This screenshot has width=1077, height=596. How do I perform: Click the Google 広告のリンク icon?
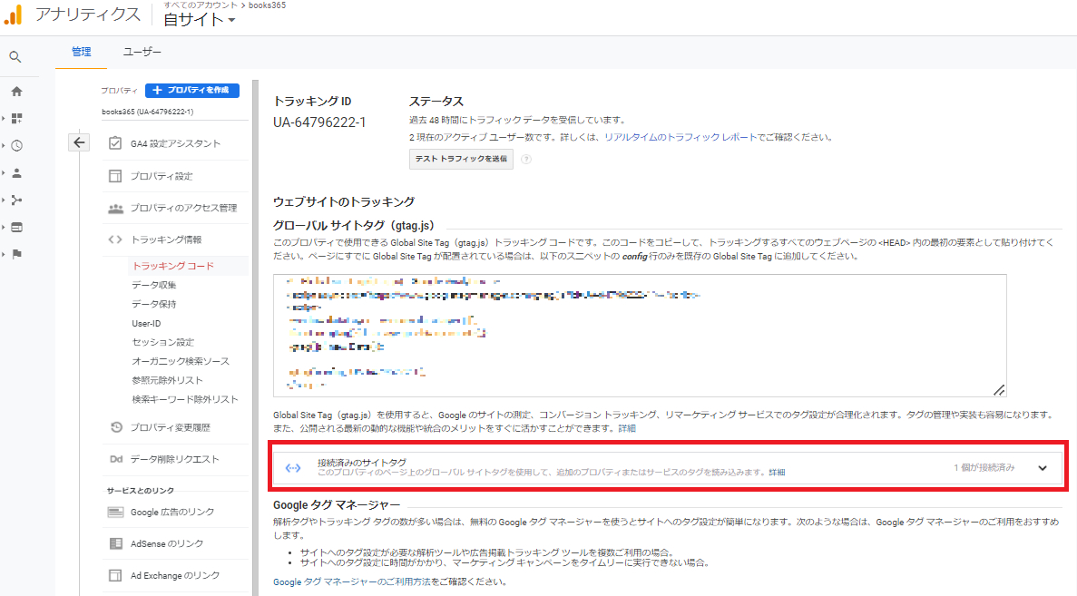(x=115, y=513)
